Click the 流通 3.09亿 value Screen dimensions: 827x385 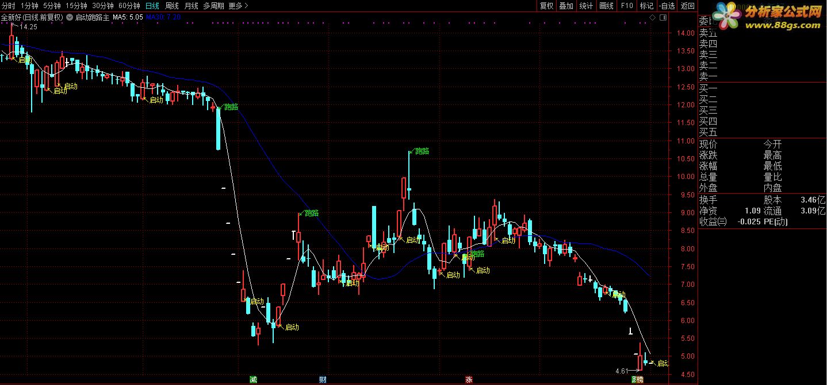(814, 211)
